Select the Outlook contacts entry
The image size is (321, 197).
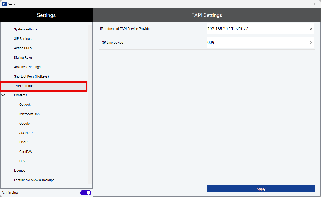(25, 105)
